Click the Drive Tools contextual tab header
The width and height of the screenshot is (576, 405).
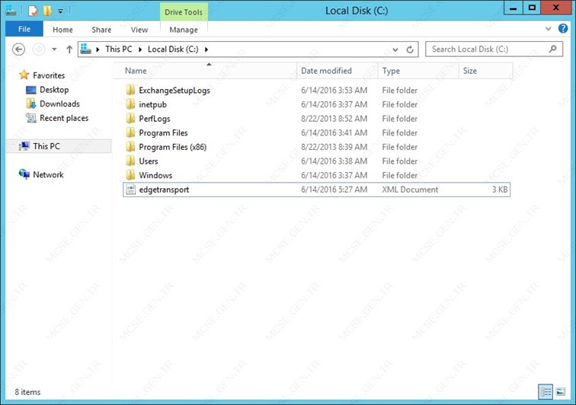(x=184, y=12)
